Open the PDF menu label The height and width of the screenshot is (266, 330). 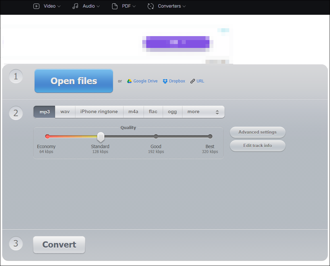pyautogui.click(x=126, y=6)
